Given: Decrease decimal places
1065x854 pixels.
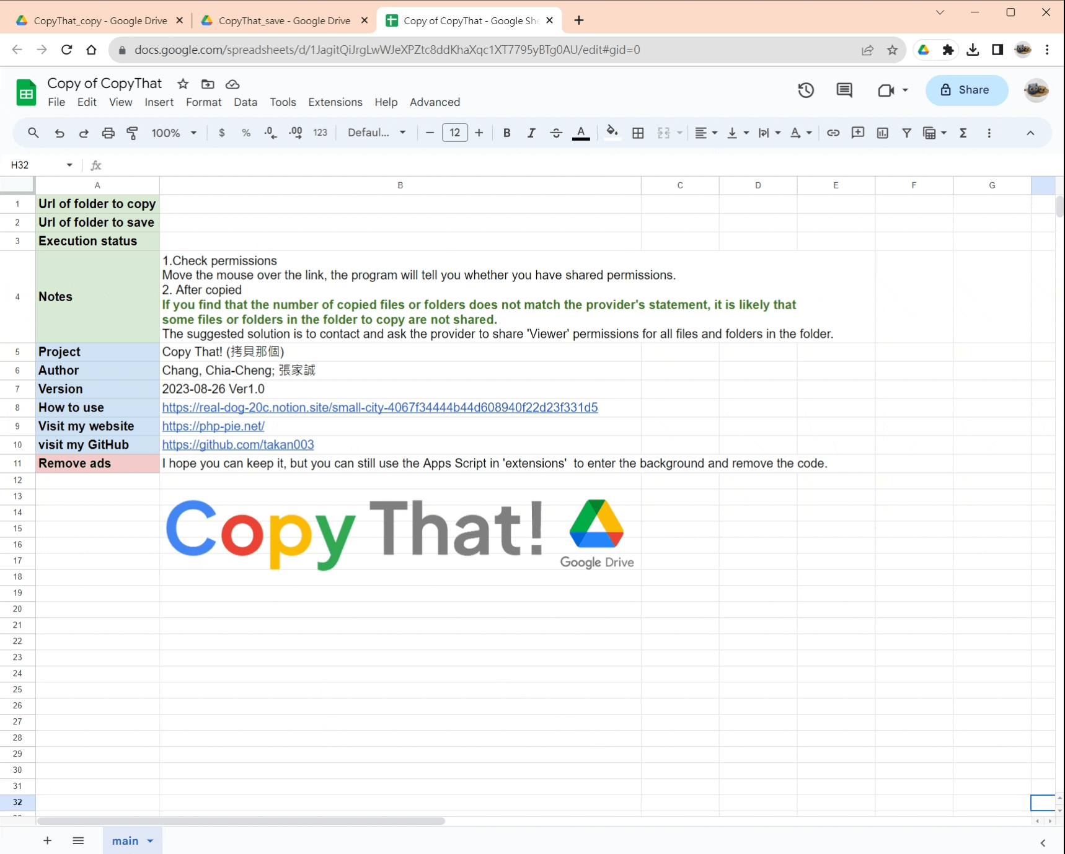Looking at the screenshot, I should [270, 133].
